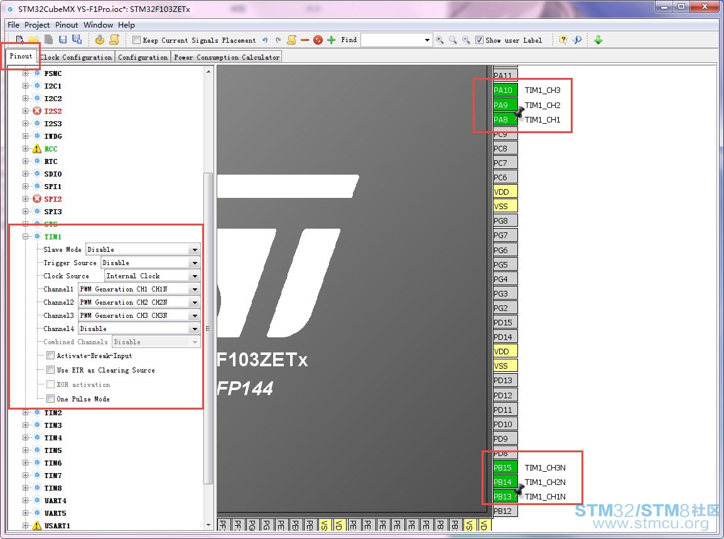Click the scroll down arrow of tree

click(x=208, y=526)
